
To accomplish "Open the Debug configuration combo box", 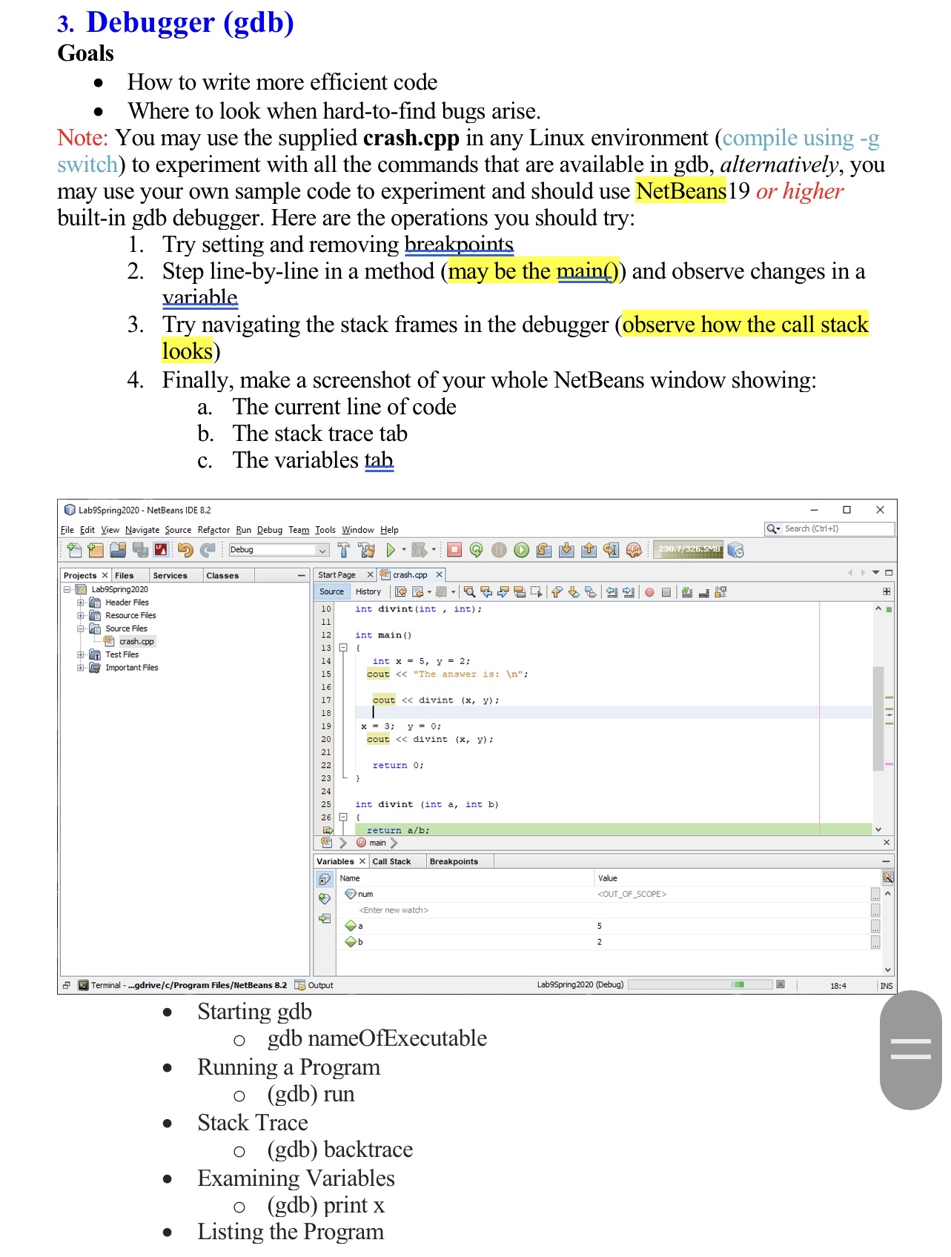I will [279, 550].
